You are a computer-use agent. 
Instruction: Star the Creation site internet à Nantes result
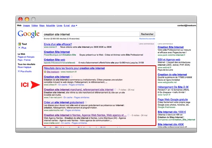(x=128, y=115)
